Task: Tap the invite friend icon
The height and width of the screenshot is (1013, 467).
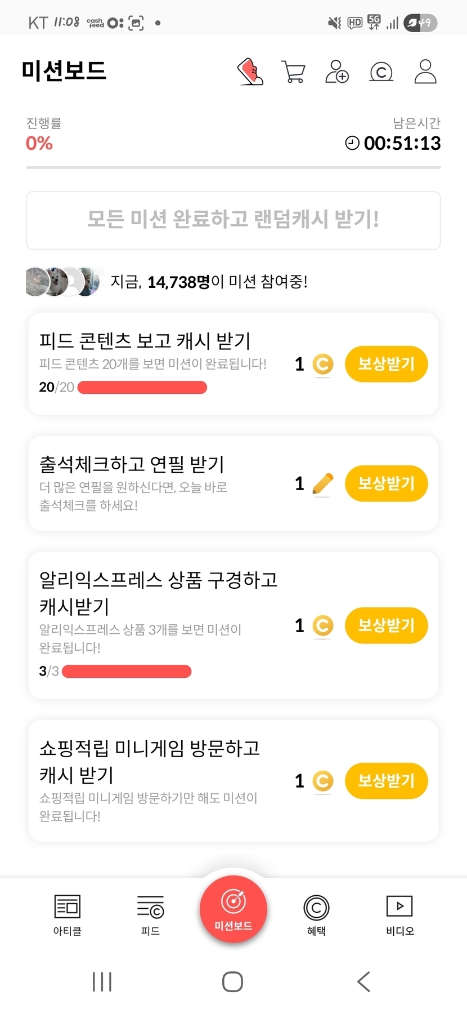Action: click(336, 72)
